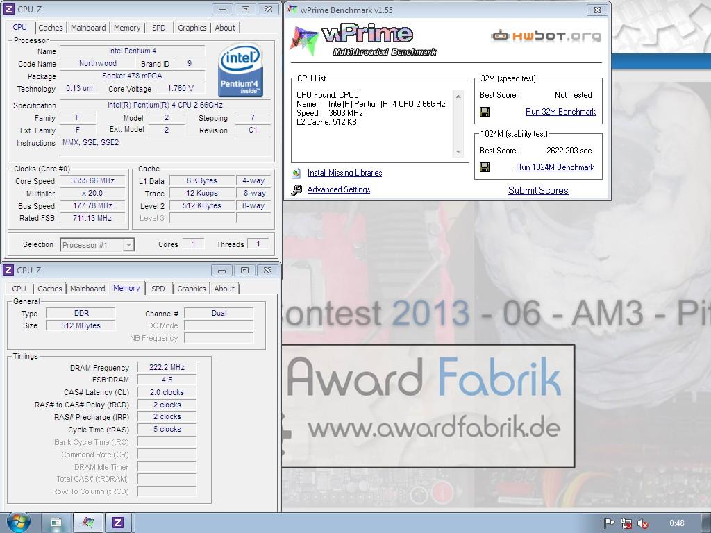Open About tab in top CPU-Z window
Screen dimensions: 711x533
pos(225,28)
